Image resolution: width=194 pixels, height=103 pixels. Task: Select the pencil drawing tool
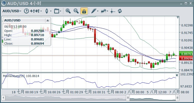pos(94,11)
